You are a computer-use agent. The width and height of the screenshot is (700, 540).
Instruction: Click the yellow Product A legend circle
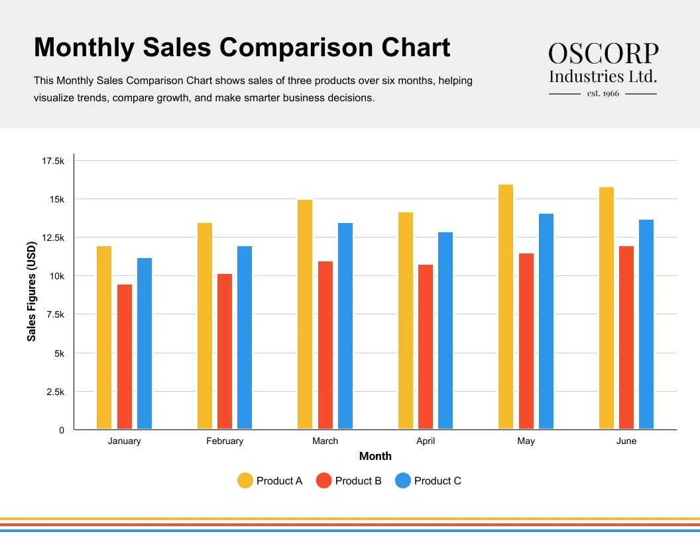click(245, 481)
